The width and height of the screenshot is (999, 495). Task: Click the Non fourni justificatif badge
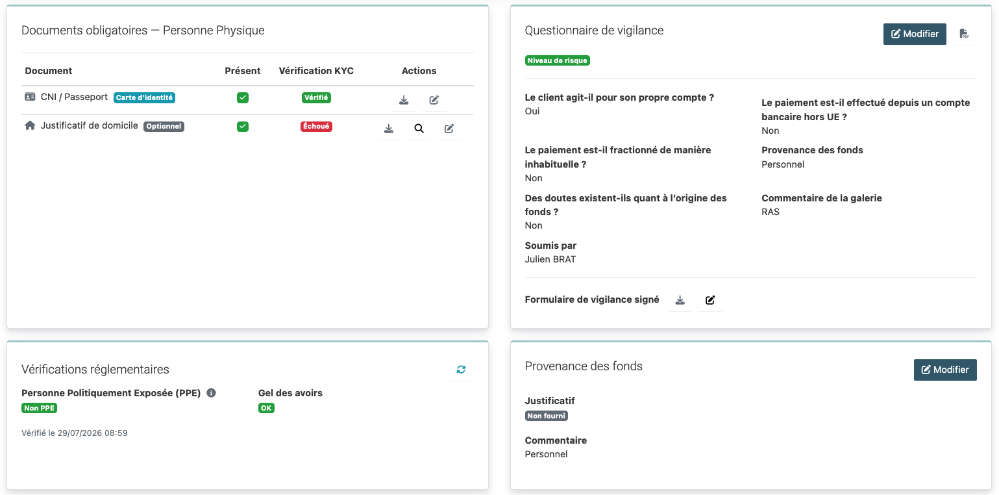tap(547, 416)
